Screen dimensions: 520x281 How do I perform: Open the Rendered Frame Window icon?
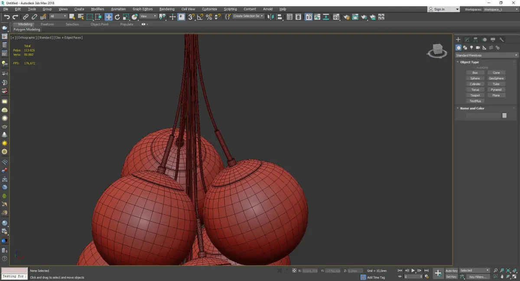pos(355,17)
